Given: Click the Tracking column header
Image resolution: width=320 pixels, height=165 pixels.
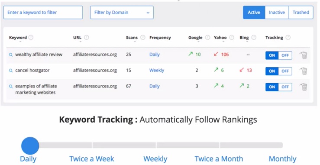Looking at the screenshot, I should tap(274, 38).
